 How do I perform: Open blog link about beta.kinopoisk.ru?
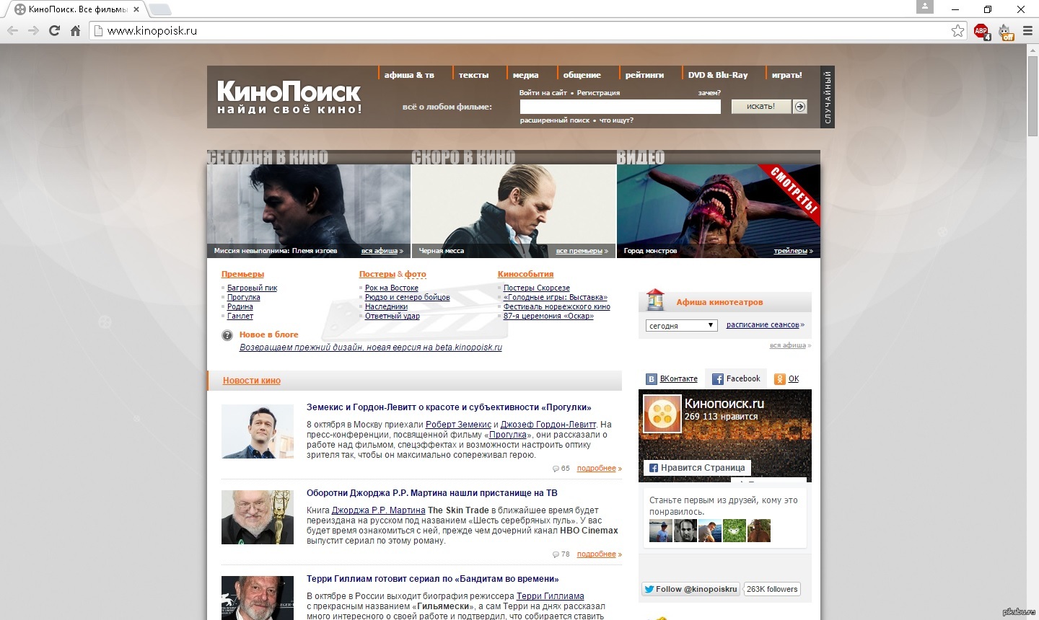click(371, 347)
